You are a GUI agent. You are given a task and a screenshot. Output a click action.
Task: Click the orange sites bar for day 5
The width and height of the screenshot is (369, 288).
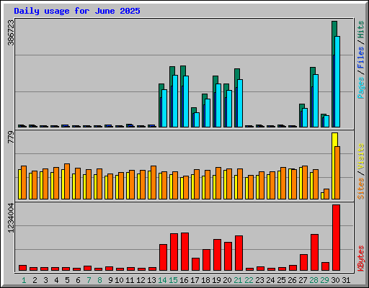click(x=67, y=181)
